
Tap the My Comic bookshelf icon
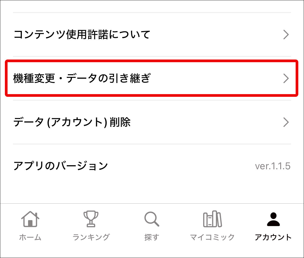212,219
